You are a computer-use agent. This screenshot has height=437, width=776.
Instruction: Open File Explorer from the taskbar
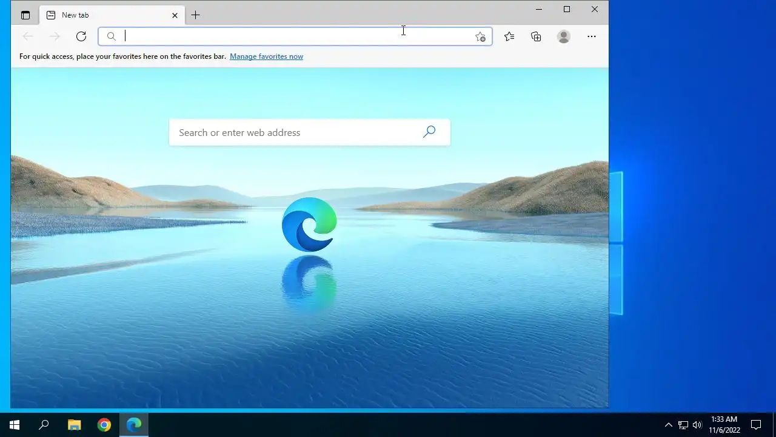74,425
